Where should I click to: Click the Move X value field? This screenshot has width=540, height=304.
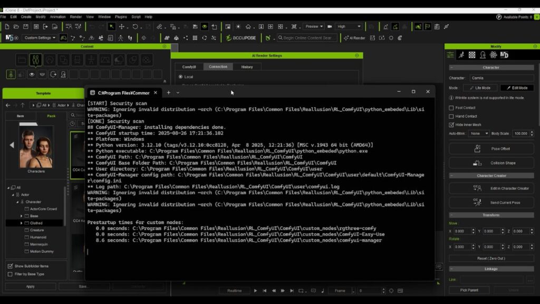[462, 231]
